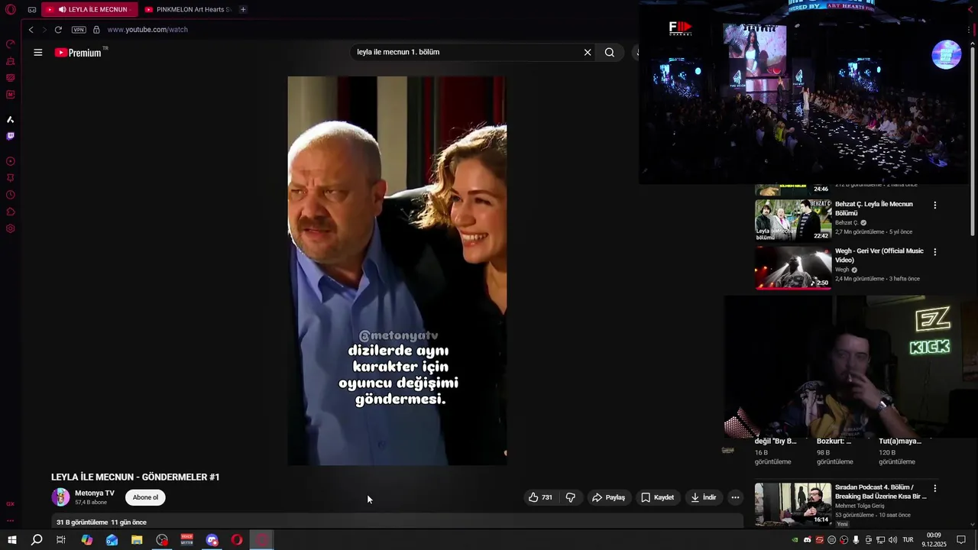Open the Metonya TV channel name
Screen dimensions: 978x550
pyautogui.click(x=95, y=493)
